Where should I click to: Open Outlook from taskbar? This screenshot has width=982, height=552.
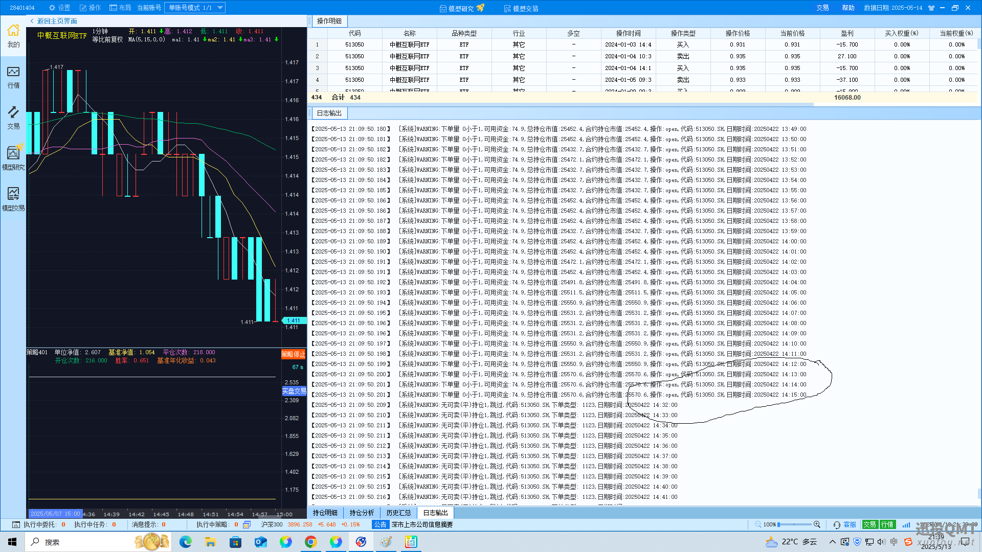[260, 542]
